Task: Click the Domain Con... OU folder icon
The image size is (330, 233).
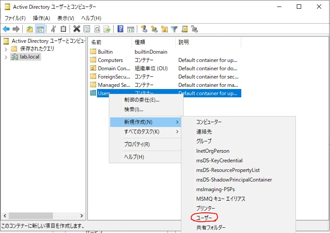Action: 93,68
